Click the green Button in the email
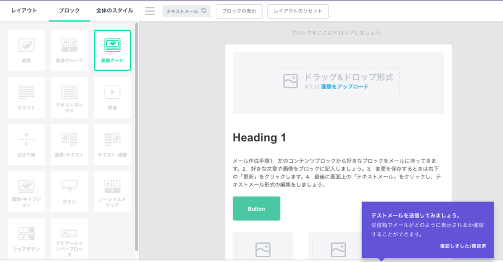 [x=256, y=209]
